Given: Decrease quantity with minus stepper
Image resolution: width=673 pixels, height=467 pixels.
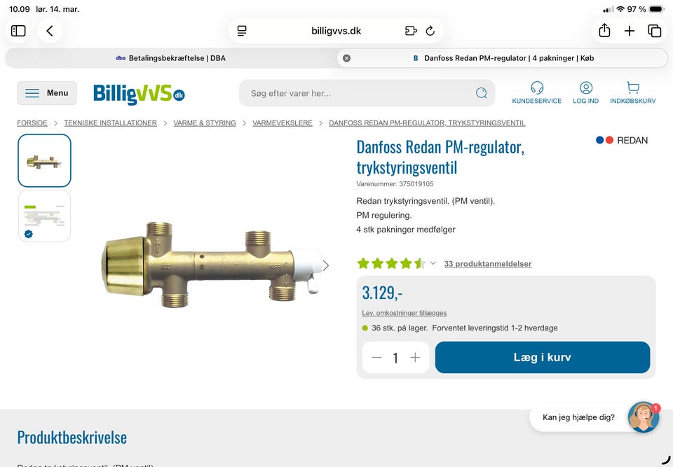Looking at the screenshot, I should pyautogui.click(x=376, y=357).
